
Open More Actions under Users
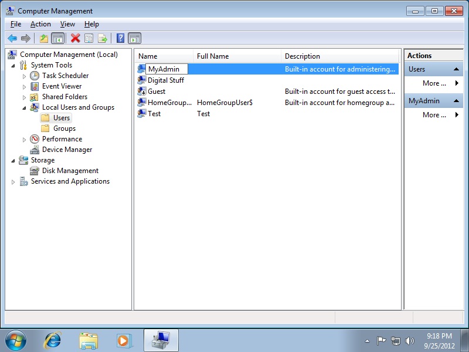tap(434, 83)
